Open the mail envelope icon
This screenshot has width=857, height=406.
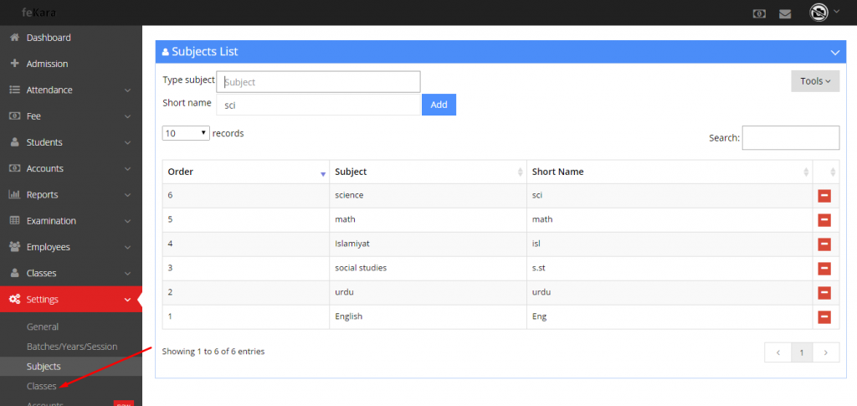click(x=785, y=14)
